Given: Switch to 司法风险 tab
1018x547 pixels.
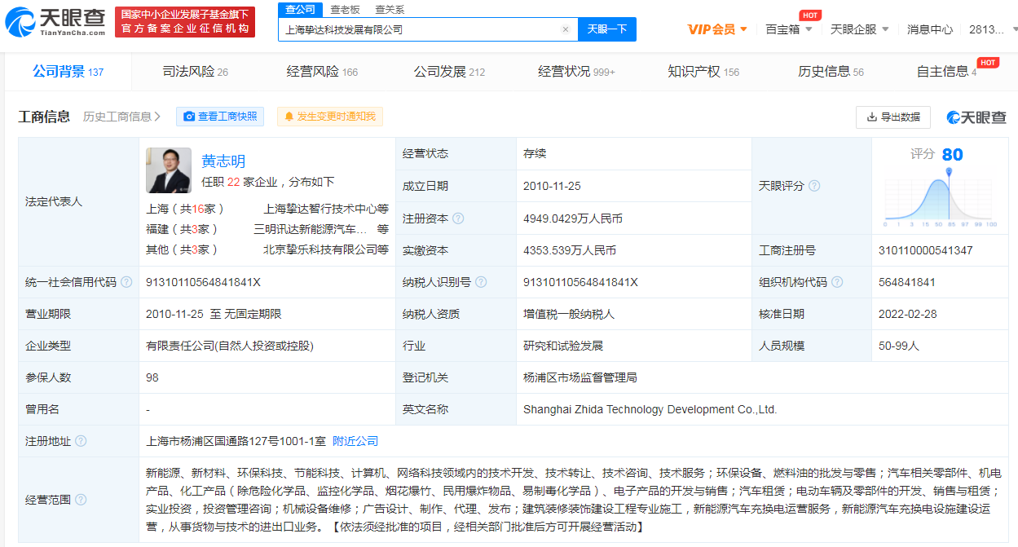Looking at the screenshot, I should point(196,72).
